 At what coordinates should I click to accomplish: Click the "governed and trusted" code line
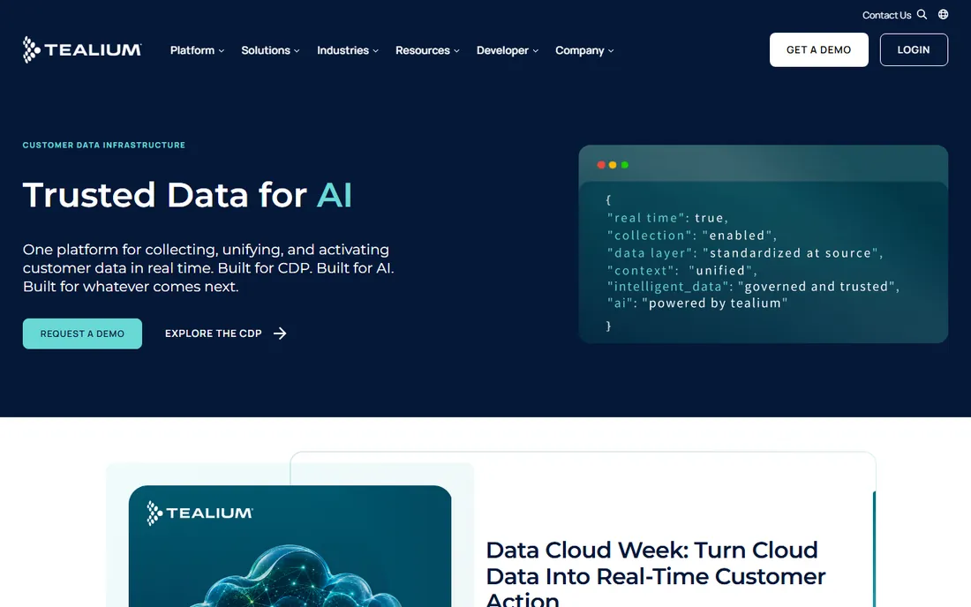[753, 287]
